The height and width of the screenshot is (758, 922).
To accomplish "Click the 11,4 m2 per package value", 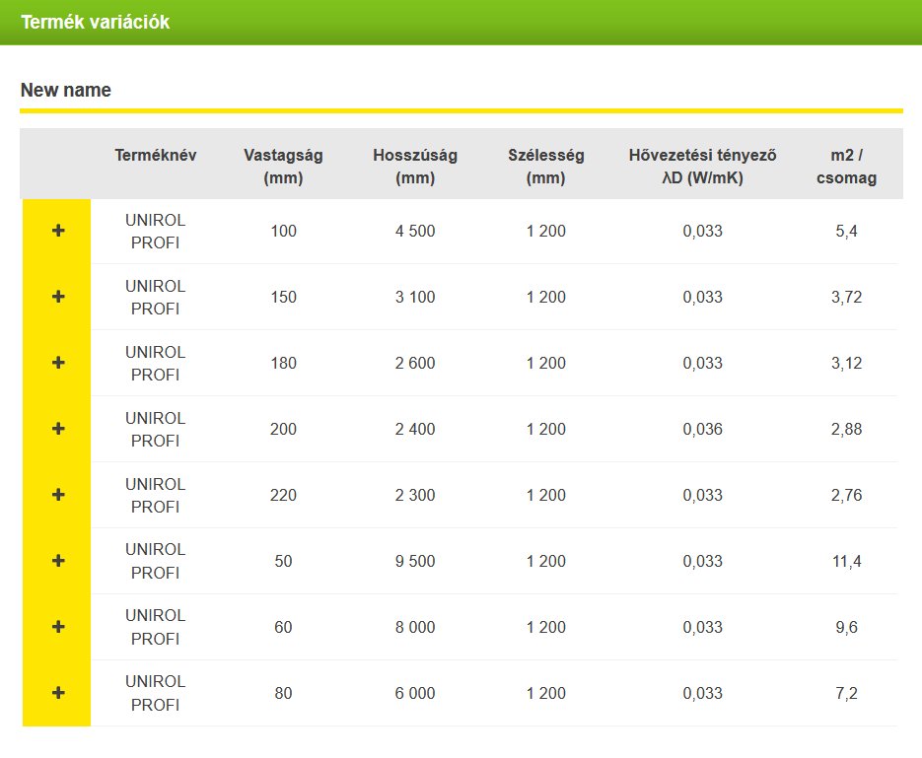I will click(x=847, y=561).
